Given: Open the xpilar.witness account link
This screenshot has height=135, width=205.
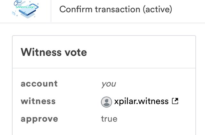Looking at the screenshot, I should coord(141,101).
